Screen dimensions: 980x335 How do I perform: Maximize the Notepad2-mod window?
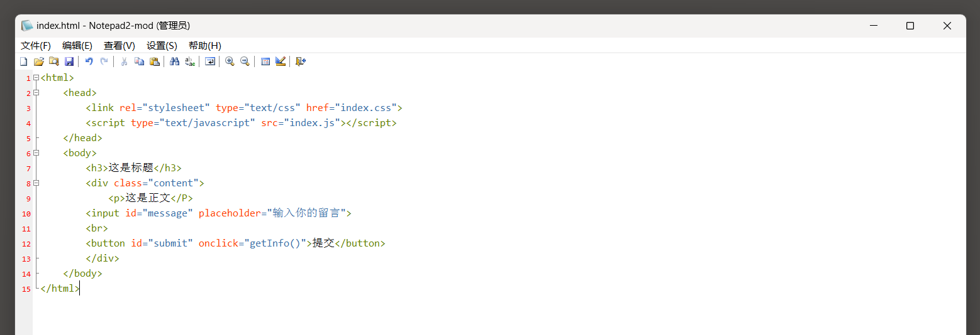(x=910, y=26)
